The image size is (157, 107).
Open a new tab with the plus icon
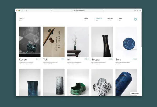pyautogui.click(x=138, y=10)
